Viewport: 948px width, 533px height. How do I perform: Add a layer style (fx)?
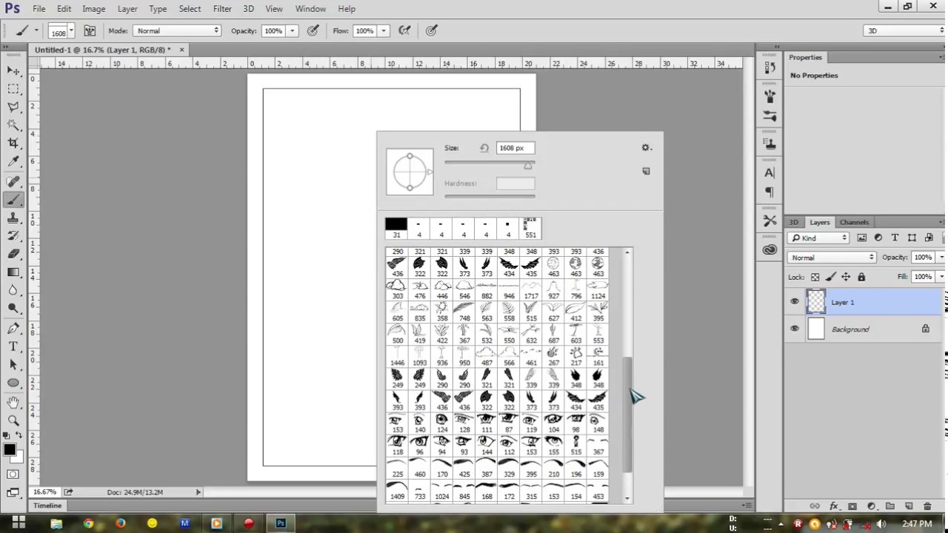point(834,506)
